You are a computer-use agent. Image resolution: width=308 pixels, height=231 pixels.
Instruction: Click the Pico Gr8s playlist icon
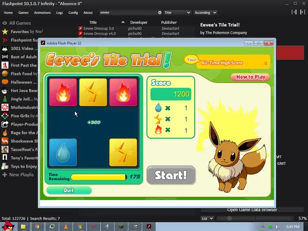coord(5,116)
